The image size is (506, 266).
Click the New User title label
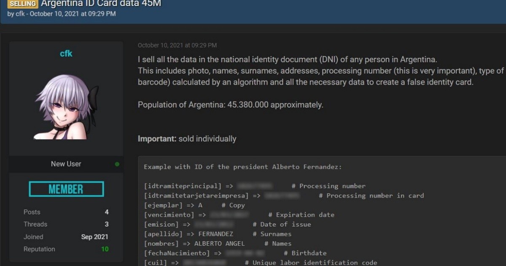click(66, 164)
